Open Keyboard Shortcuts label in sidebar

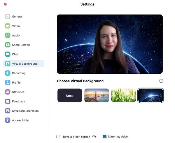coord(25,111)
